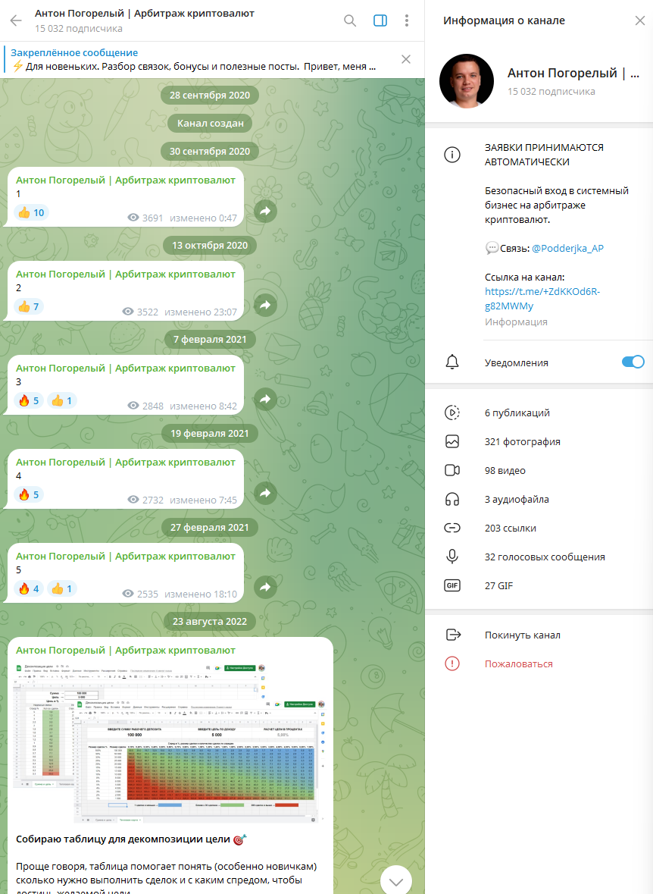Click the three-dot channel menu

point(407,20)
